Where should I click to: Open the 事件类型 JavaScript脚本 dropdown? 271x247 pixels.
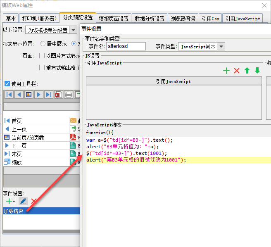pyautogui.click(x=221, y=47)
